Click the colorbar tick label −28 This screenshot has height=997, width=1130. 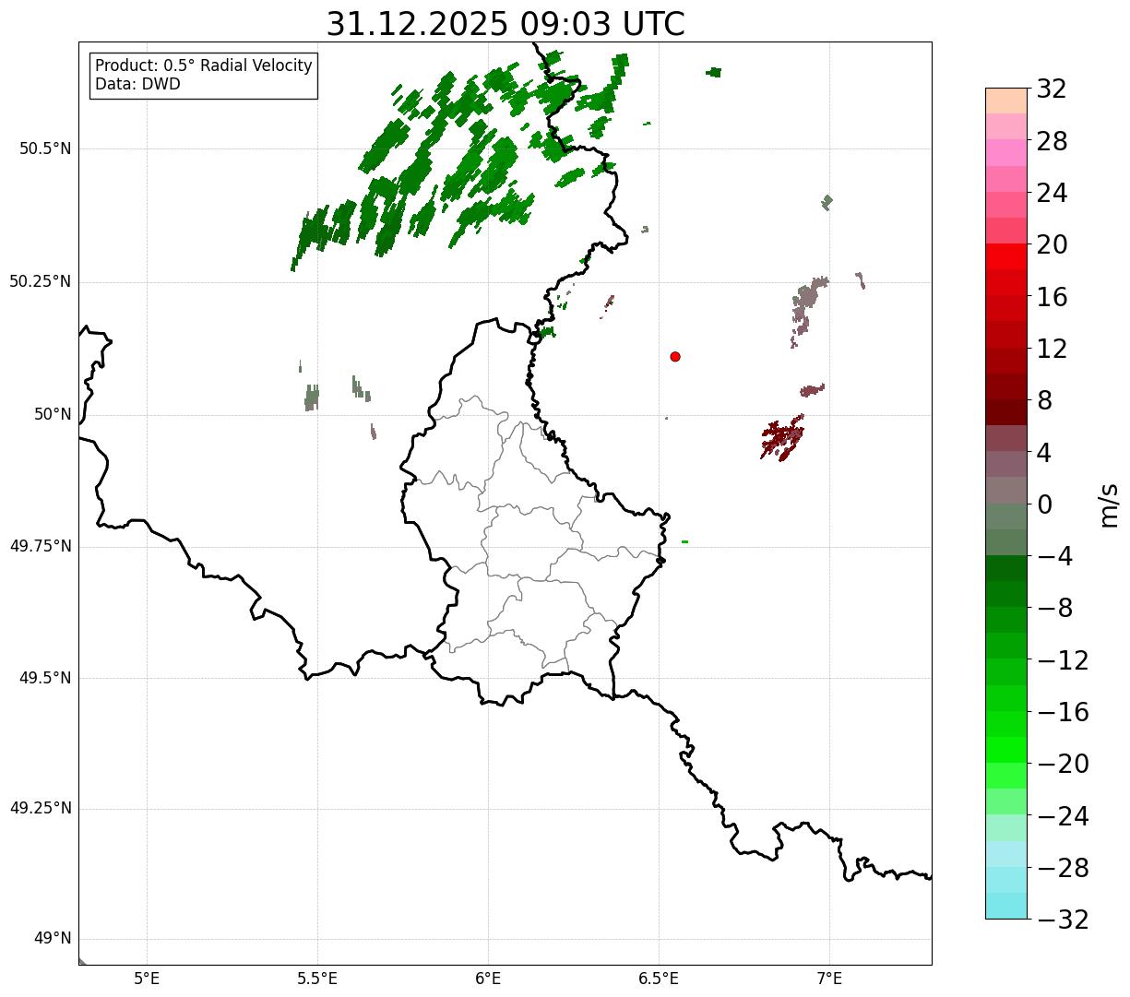pyautogui.click(x=1063, y=868)
